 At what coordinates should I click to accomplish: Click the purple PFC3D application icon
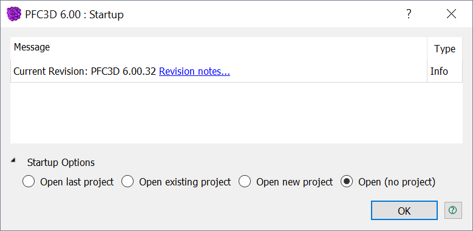point(14,14)
